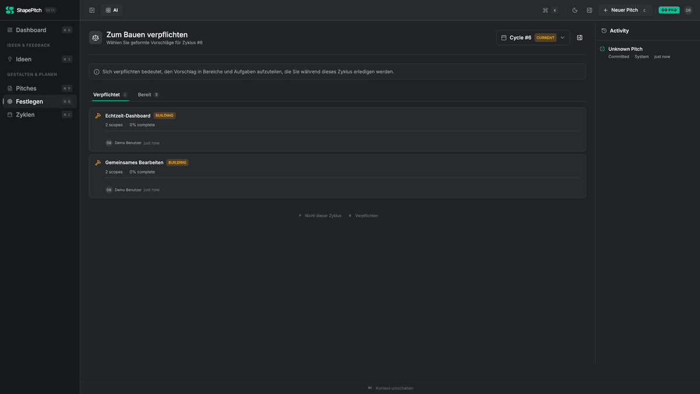Image resolution: width=700 pixels, height=394 pixels.
Task: Click the Zyklen calendar icon
Action: (9, 114)
